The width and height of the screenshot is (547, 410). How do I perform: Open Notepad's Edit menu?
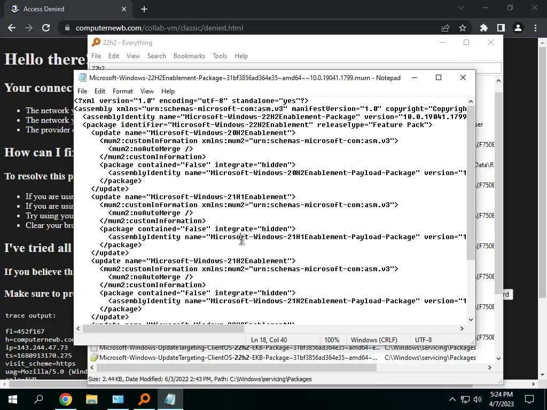click(100, 91)
